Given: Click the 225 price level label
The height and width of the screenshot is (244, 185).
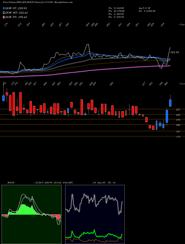Looking at the screenshot, I should click(x=178, y=115).
